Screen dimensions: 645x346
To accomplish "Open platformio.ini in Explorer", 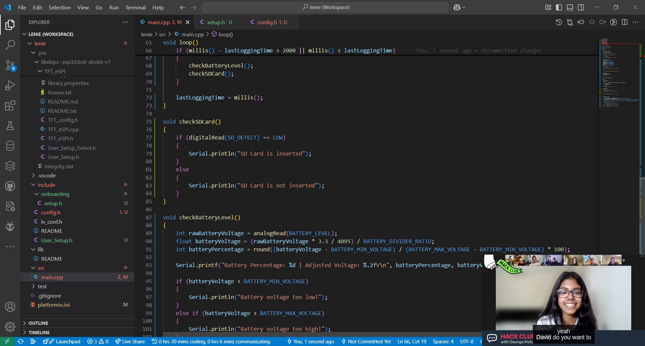I will [54, 305].
